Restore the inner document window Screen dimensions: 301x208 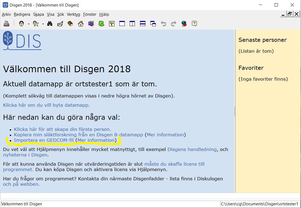pos(290,14)
